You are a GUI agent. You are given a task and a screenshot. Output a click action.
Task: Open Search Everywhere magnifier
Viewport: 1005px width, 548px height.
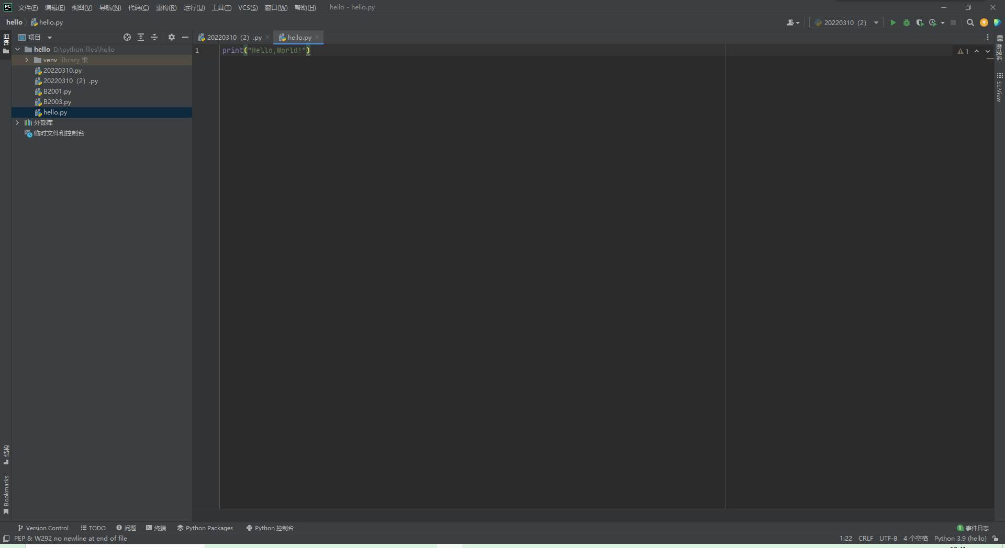coord(970,22)
